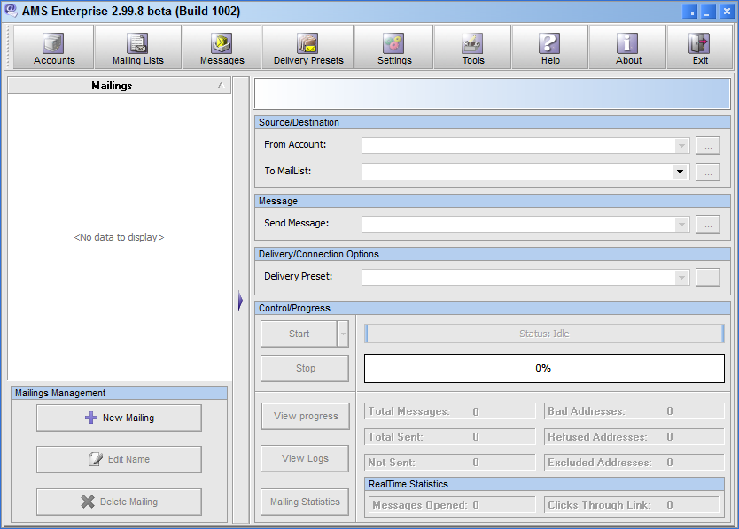Click the 0% progress bar
The image size is (739, 529).
tap(544, 368)
